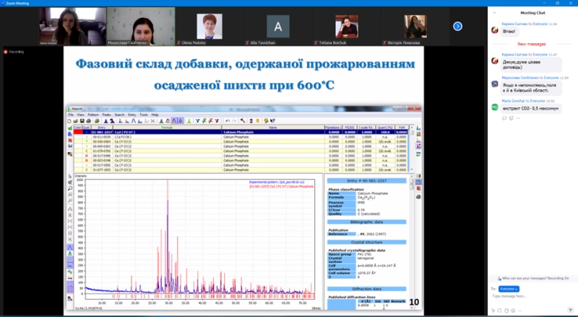Click the green checkmark icon left of table

click(x=70, y=128)
